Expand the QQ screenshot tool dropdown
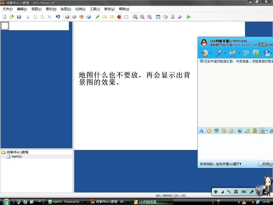 267,131
